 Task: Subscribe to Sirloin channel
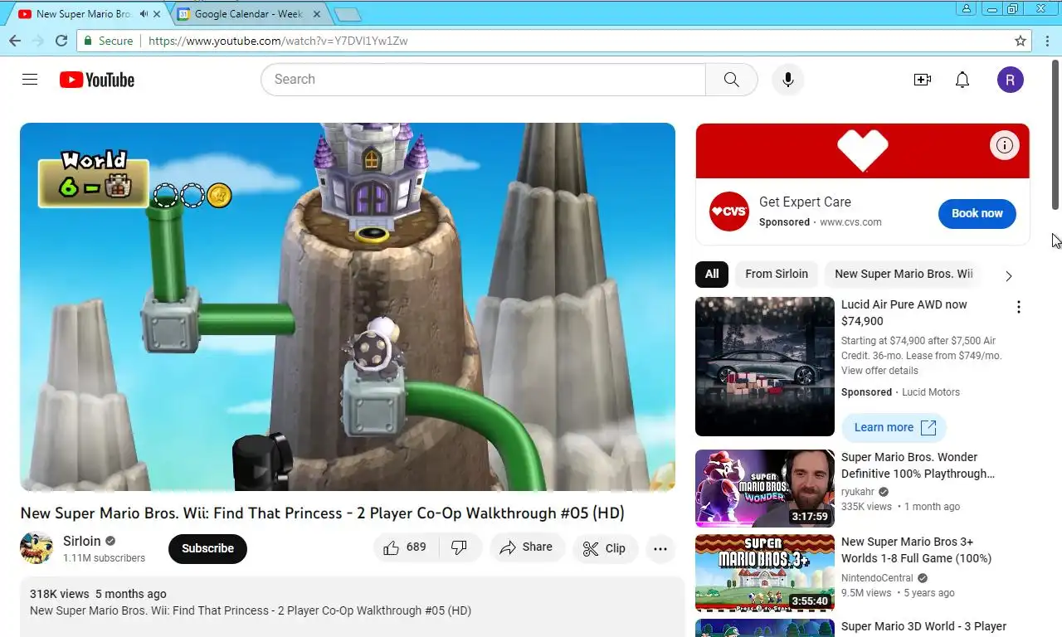(207, 548)
